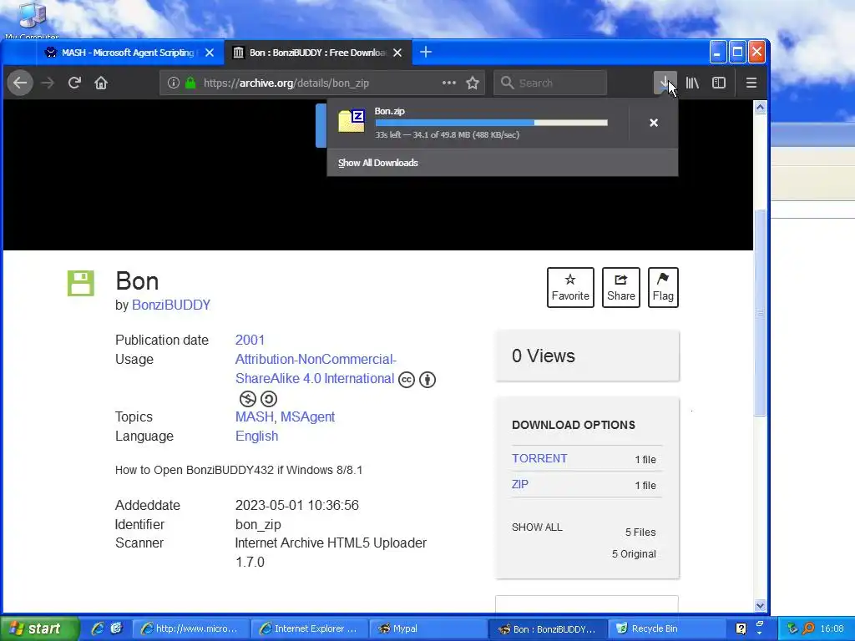Click the system tray clock 16:08
The width and height of the screenshot is (855, 641).
832,628
